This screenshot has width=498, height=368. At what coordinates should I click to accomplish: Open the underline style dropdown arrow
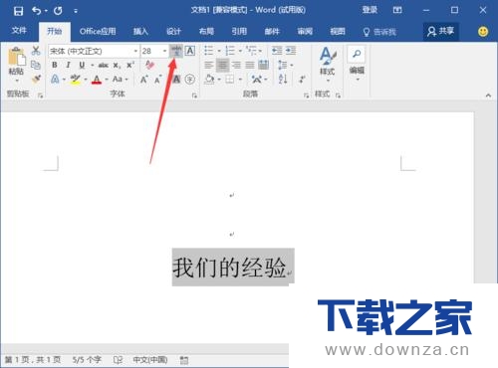tap(92, 66)
